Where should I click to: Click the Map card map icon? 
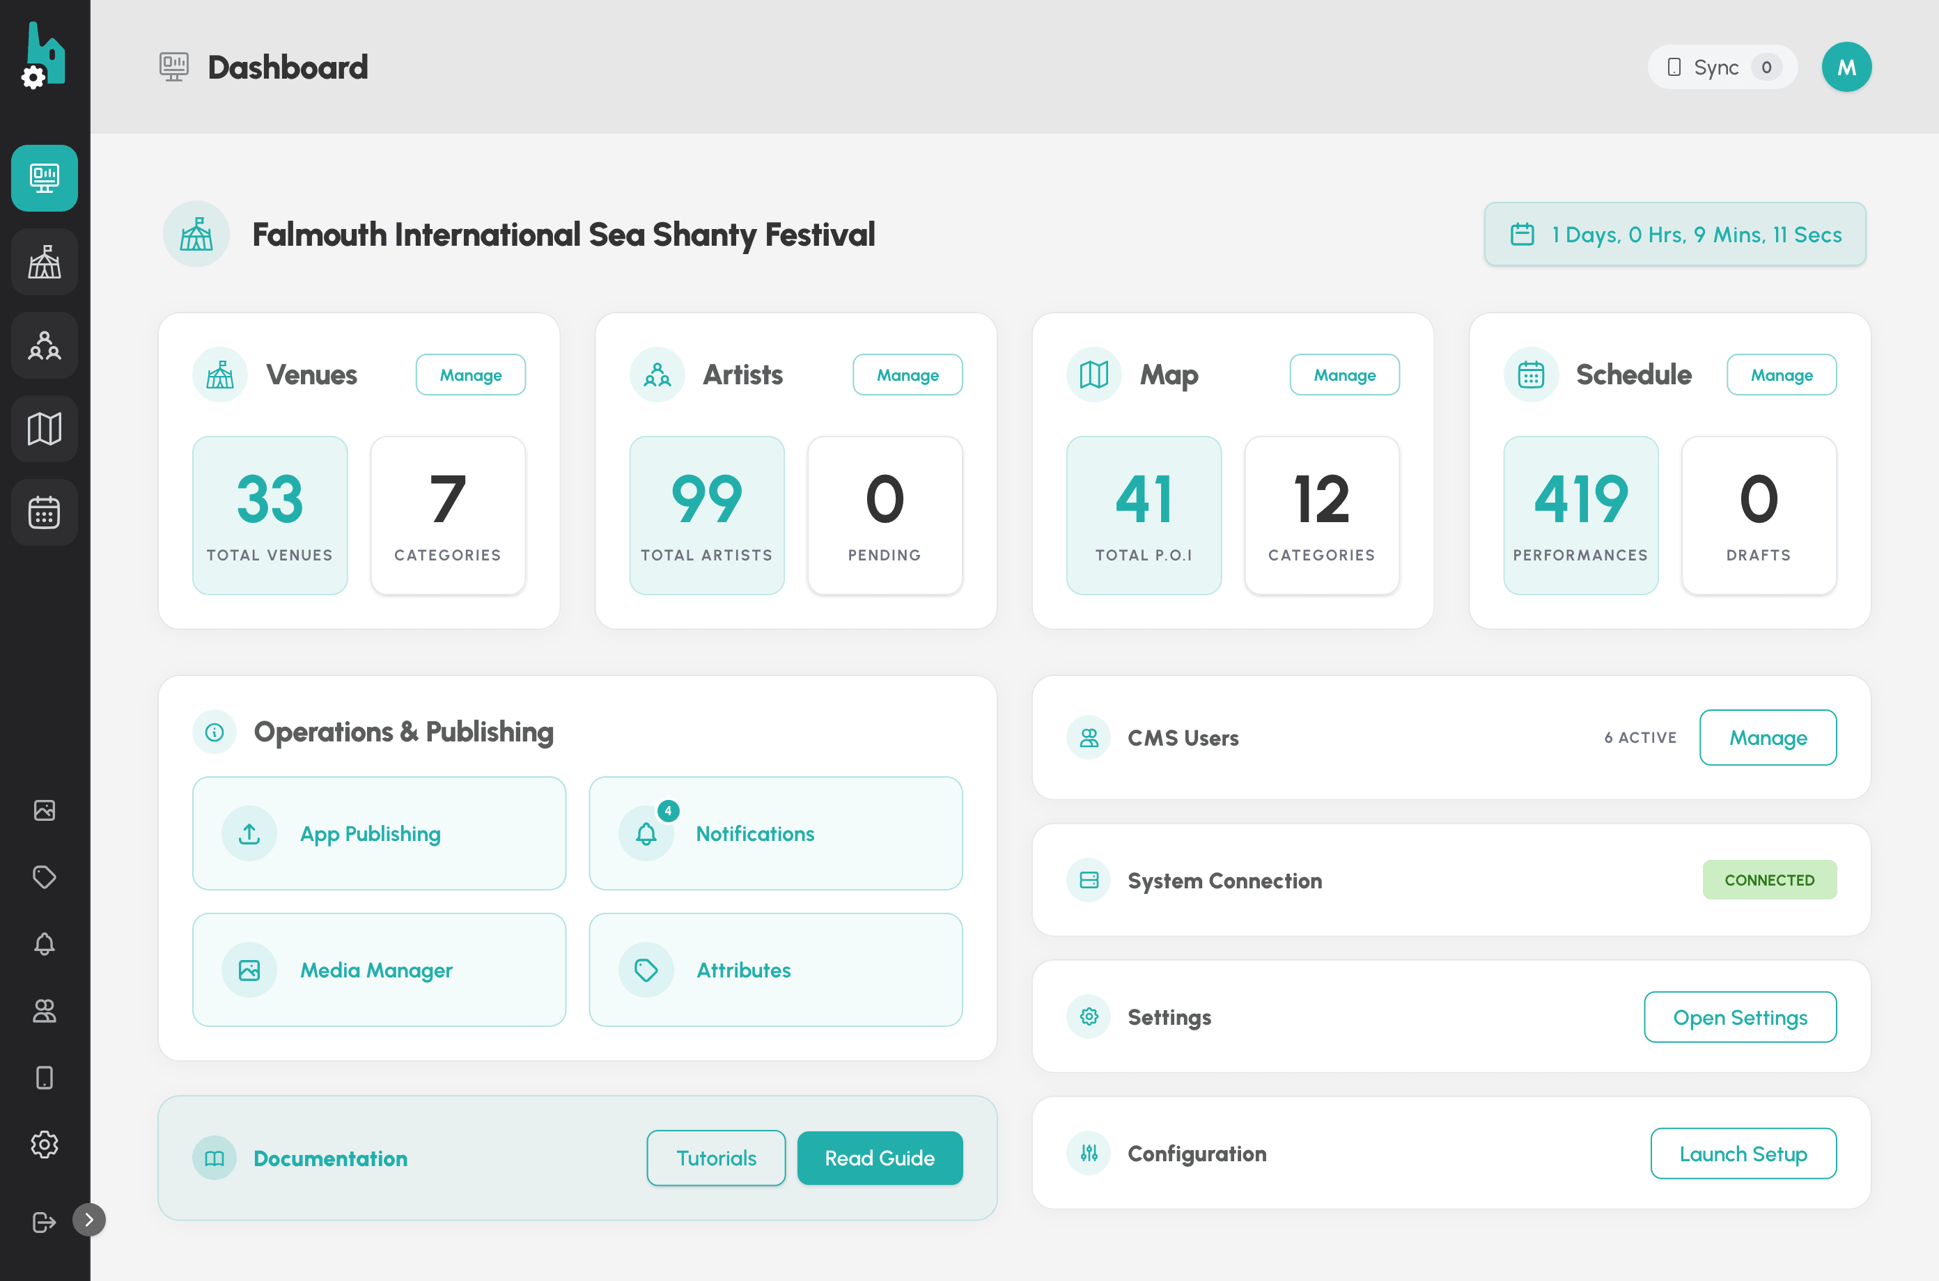(x=1094, y=375)
